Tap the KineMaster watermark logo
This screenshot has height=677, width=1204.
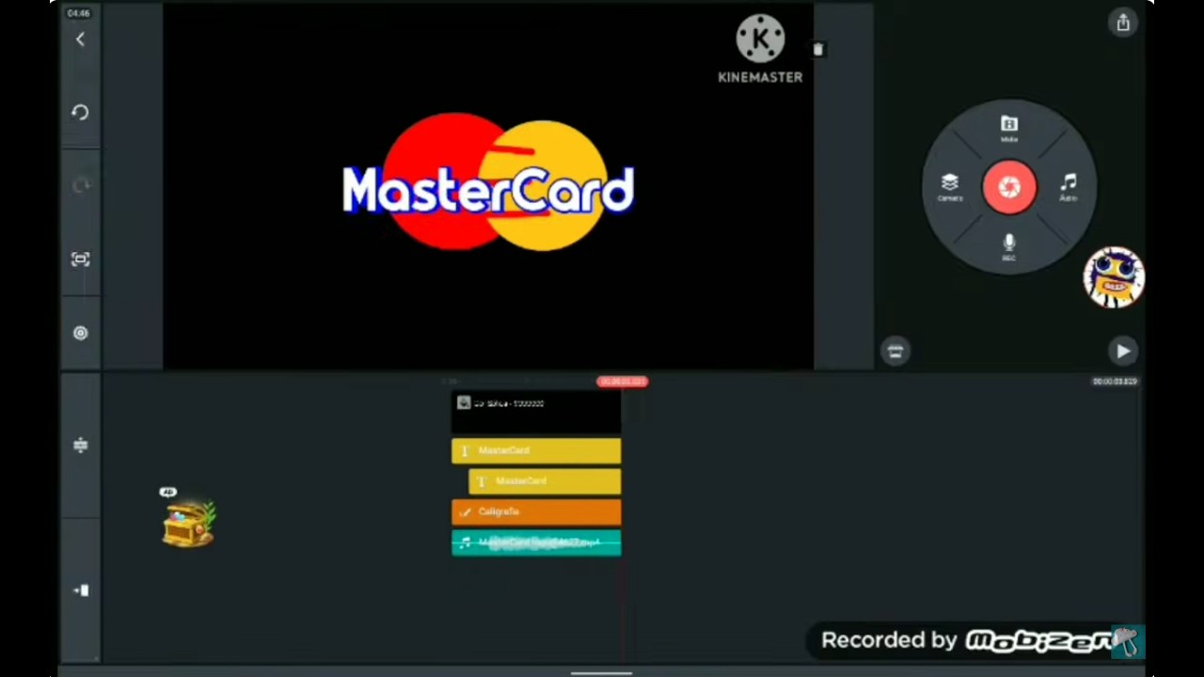(760, 50)
